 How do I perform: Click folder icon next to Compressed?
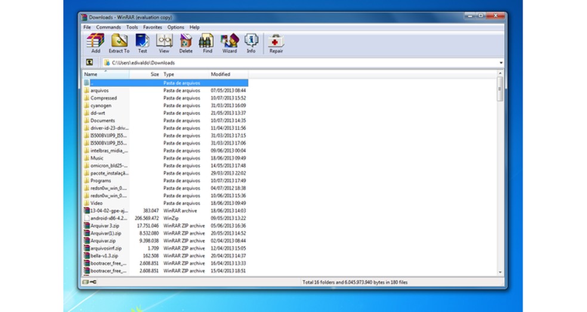point(86,98)
